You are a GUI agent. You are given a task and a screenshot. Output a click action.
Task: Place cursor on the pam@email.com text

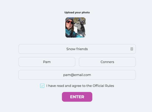click(77, 75)
